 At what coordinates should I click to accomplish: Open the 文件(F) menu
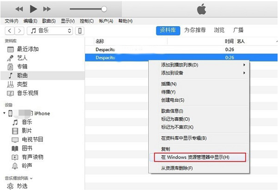[12, 21]
